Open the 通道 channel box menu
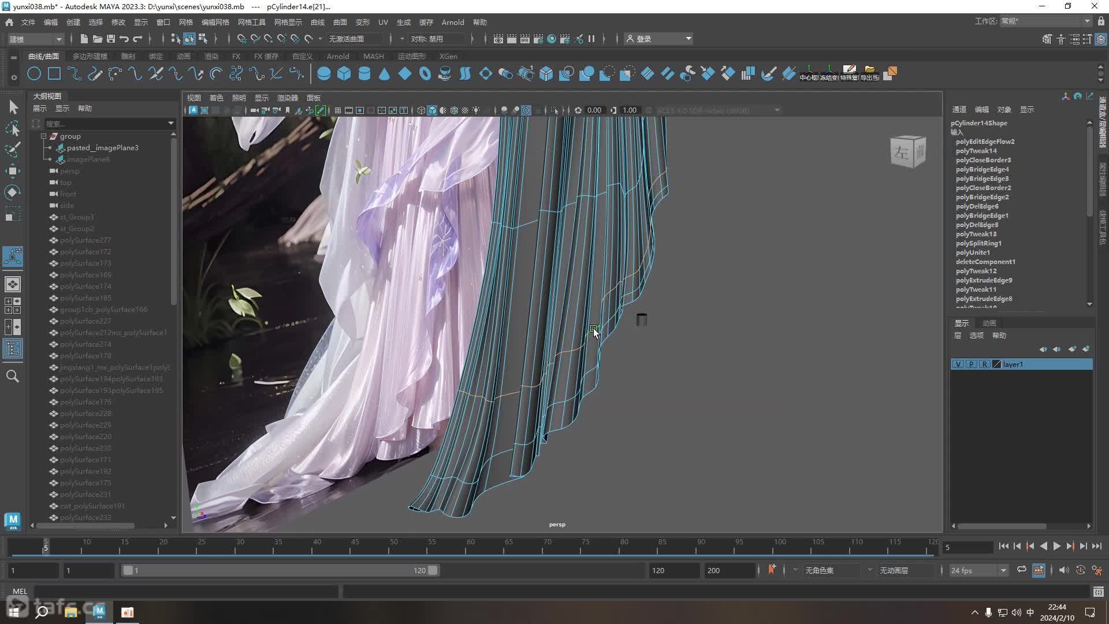The height and width of the screenshot is (624, 1109). 959,109
